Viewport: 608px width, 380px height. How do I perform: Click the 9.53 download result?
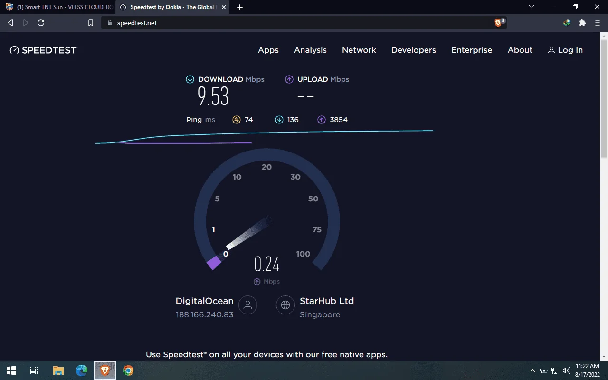tap(213, 96)
